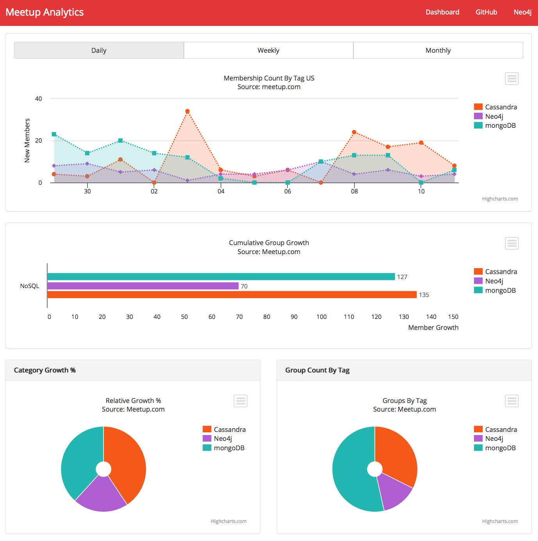Toggle mongoDB in Cumulative Group Growth legend
538x541 pixels.
point(495,290)
